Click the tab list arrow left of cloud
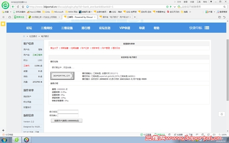Screen dimensions: 229x143 click(x=3, y=17)
